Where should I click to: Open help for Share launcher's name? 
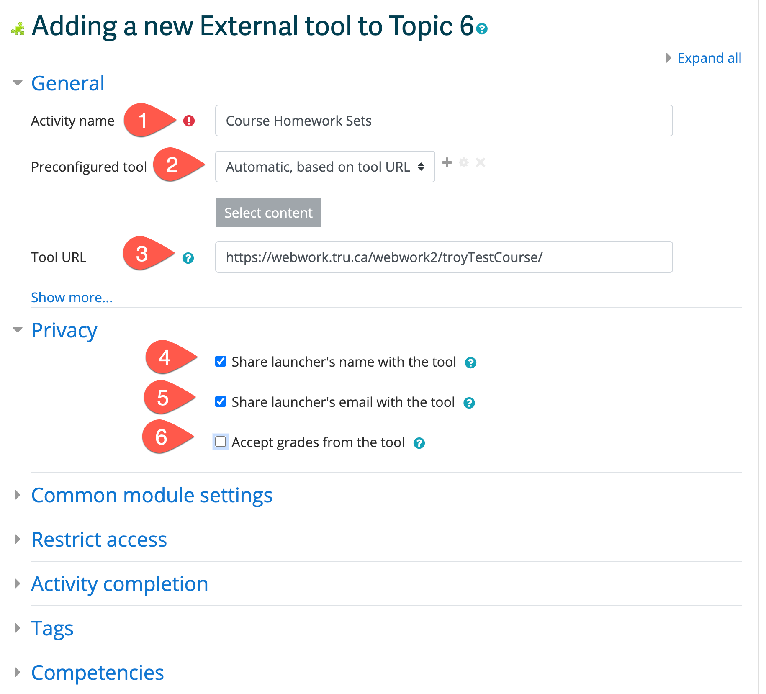[x=470, y=363]
